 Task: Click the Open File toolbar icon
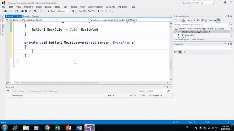point(22,11)
